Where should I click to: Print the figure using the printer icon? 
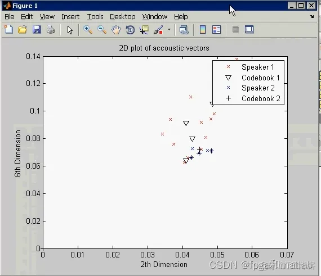(x=51, y=30)
